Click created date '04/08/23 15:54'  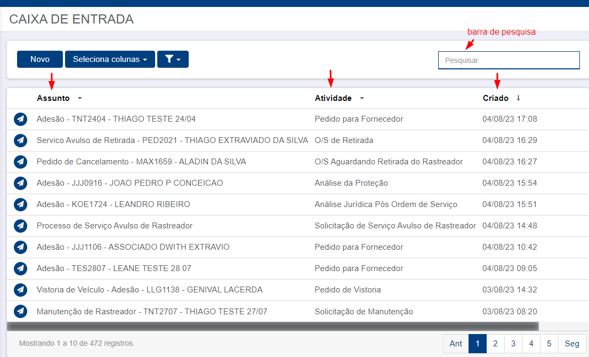coord(510,183)
